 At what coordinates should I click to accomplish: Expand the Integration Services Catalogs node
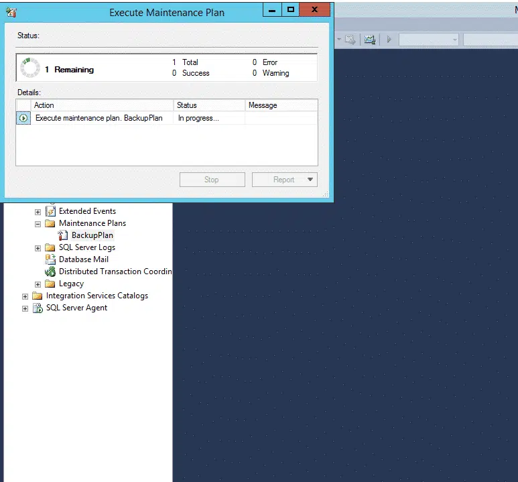click(x=25, y=296)
